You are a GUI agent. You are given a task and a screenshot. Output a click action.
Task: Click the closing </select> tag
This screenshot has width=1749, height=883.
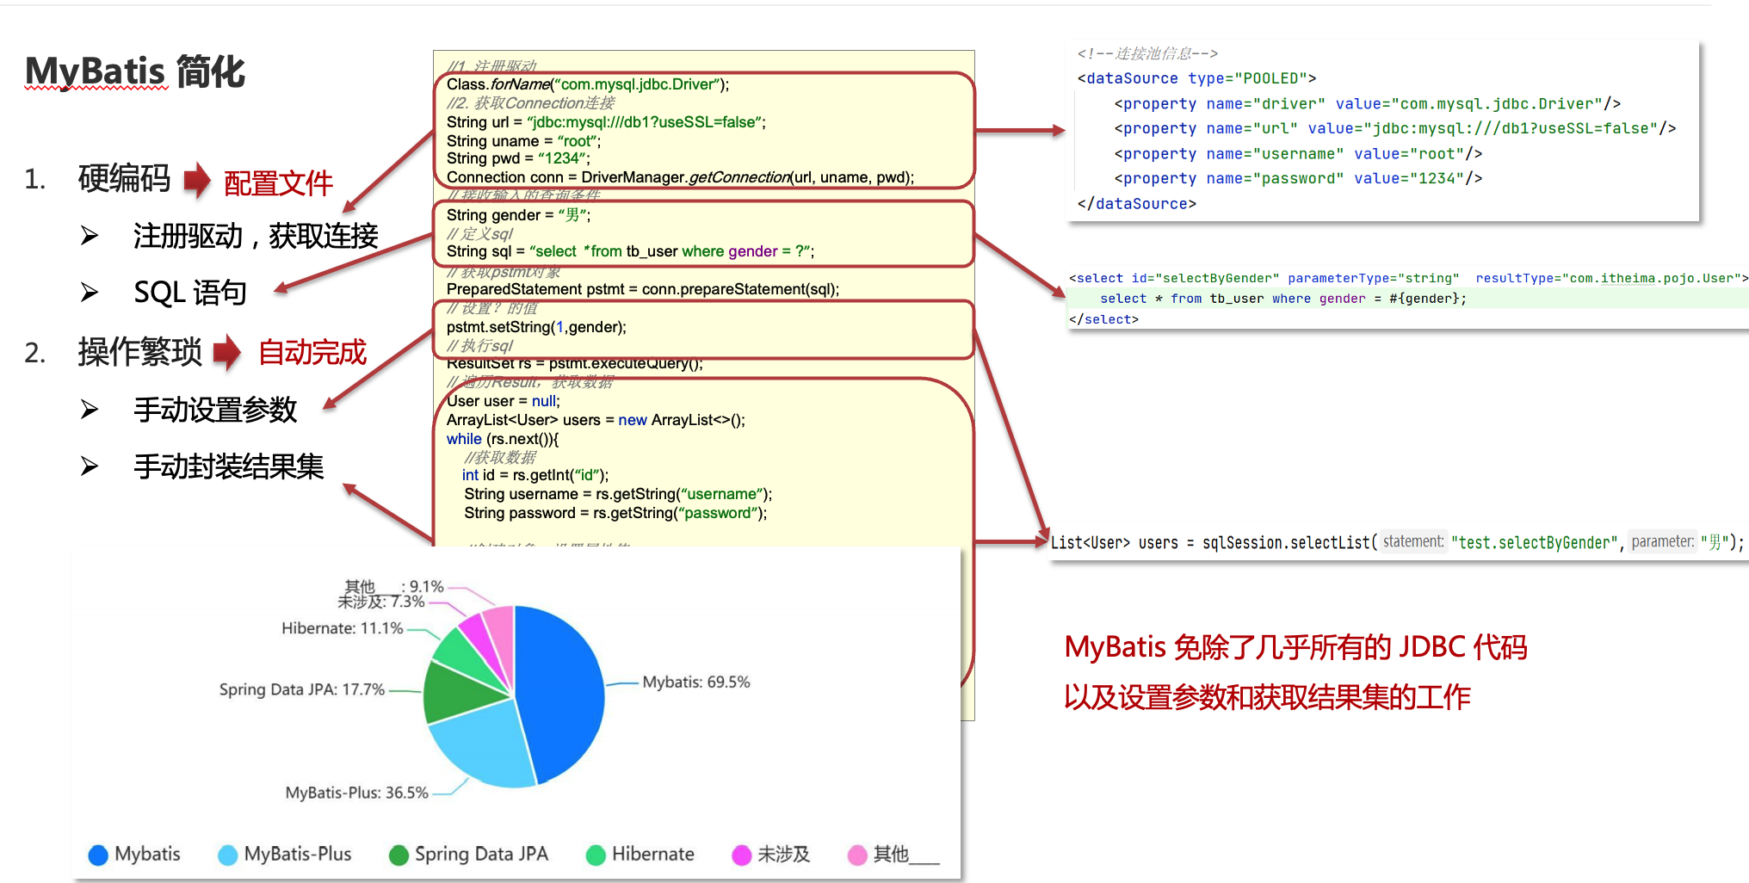click(x=1103, y=319)
